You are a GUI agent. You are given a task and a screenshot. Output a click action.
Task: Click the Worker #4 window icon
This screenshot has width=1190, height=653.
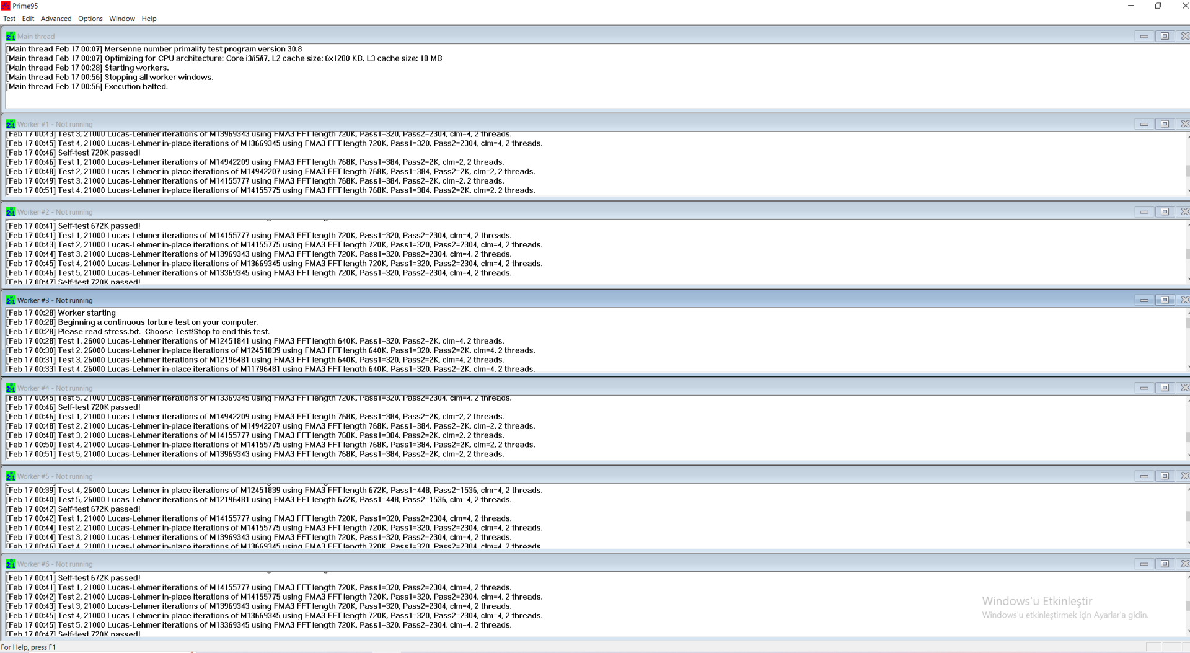pyautogui.click(x=11, y=388)
